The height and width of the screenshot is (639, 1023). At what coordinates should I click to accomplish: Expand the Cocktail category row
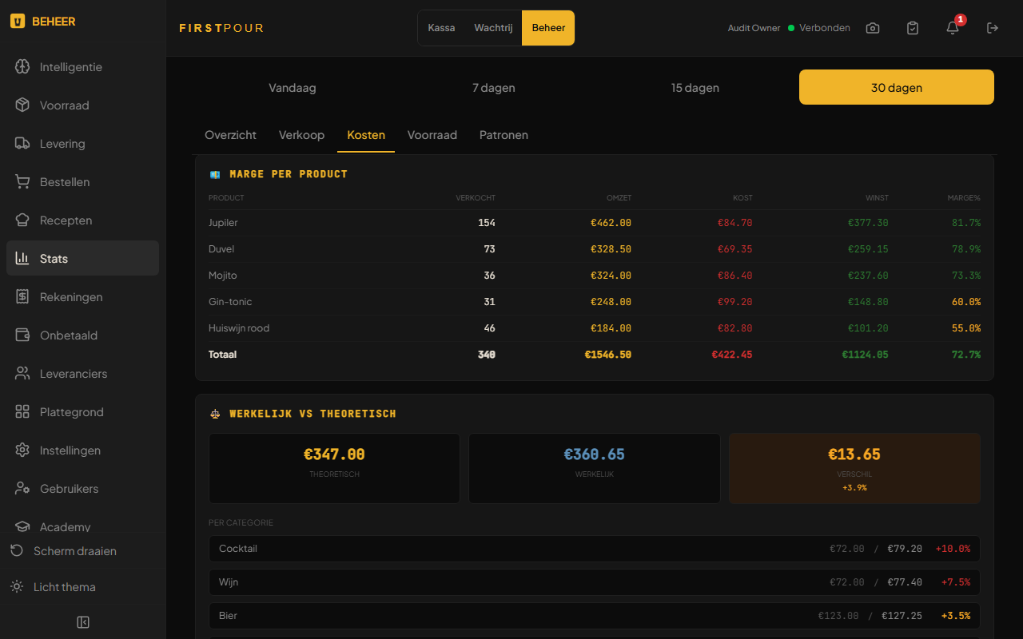[x=595, y=549]
